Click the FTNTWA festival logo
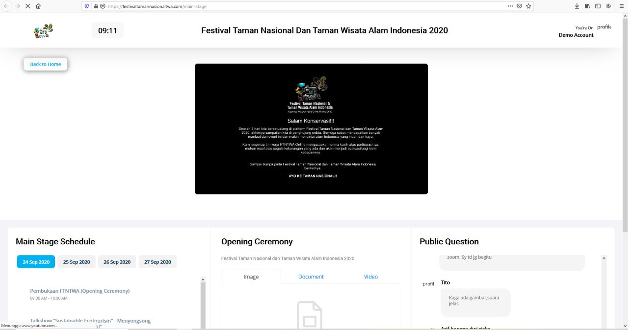 (x=43, y=31)
